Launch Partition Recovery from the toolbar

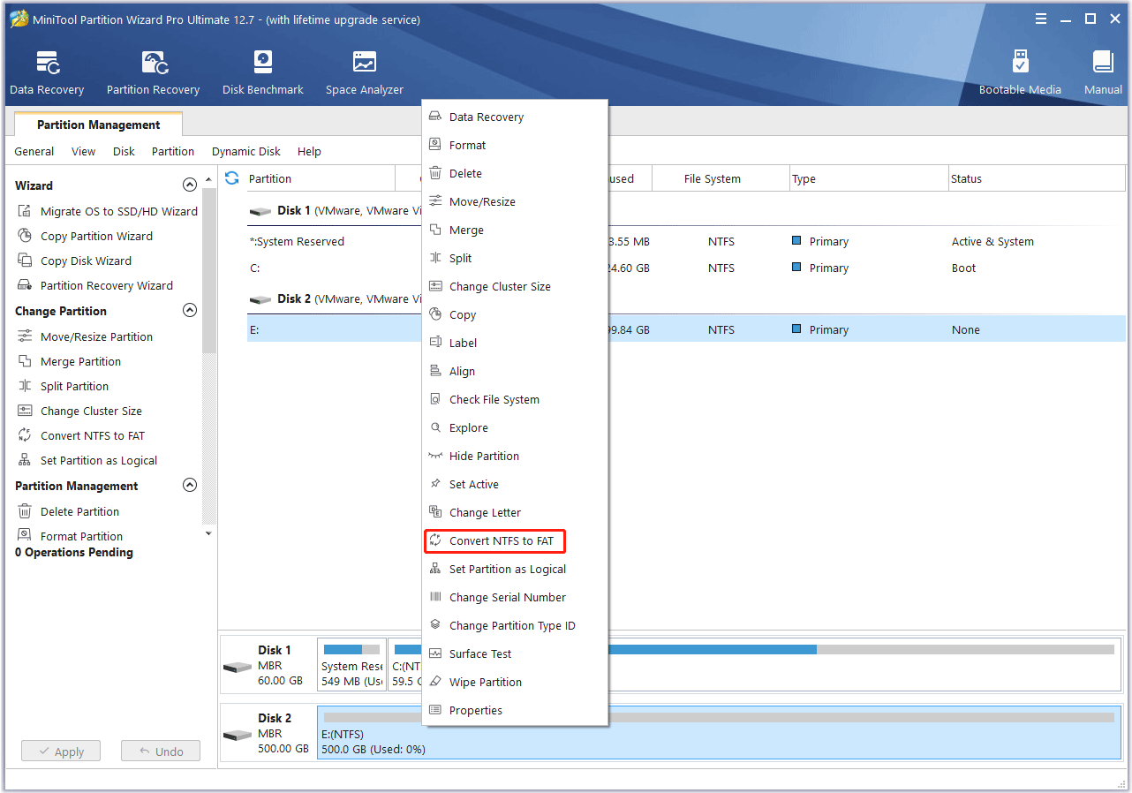pyautogui.click(x=155, y=64)
